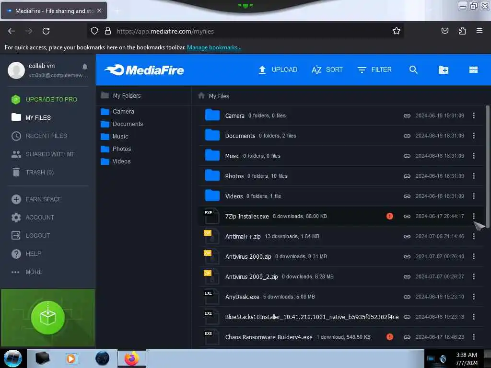Select Music in My Folders tree

pos(115,137)
